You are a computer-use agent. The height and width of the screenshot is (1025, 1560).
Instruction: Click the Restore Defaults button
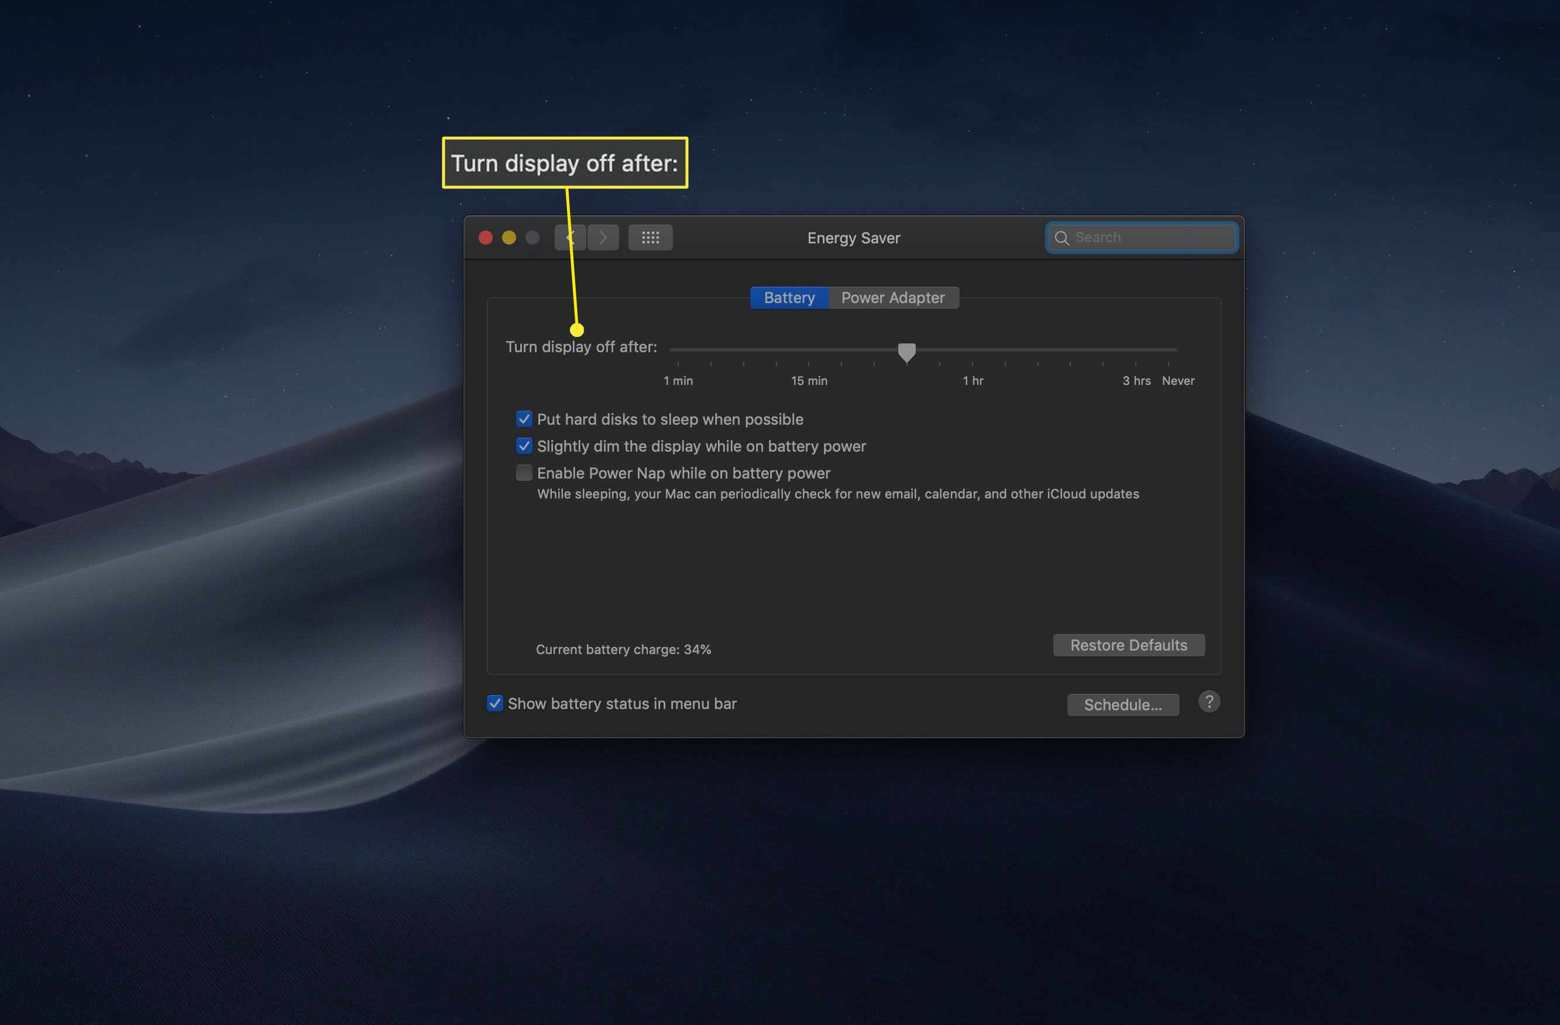pyautogui.click(x=1128, y=644)
